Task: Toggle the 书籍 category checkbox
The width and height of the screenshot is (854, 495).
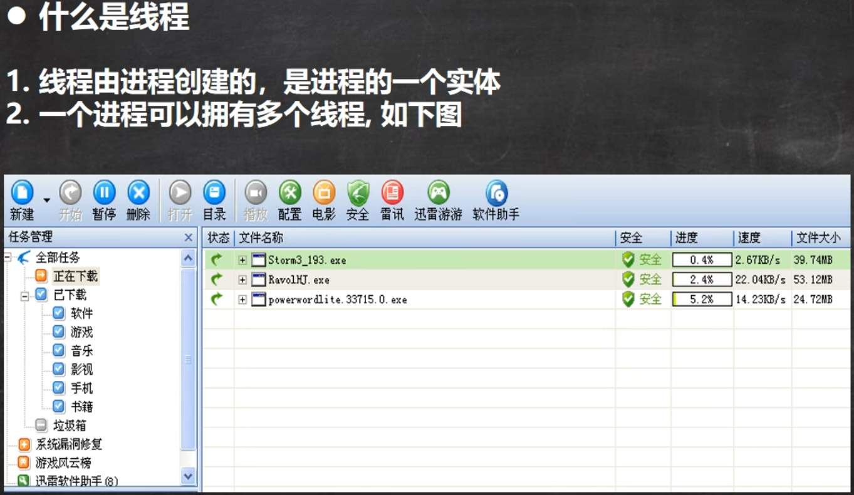Action: click(x=59, y=406)
